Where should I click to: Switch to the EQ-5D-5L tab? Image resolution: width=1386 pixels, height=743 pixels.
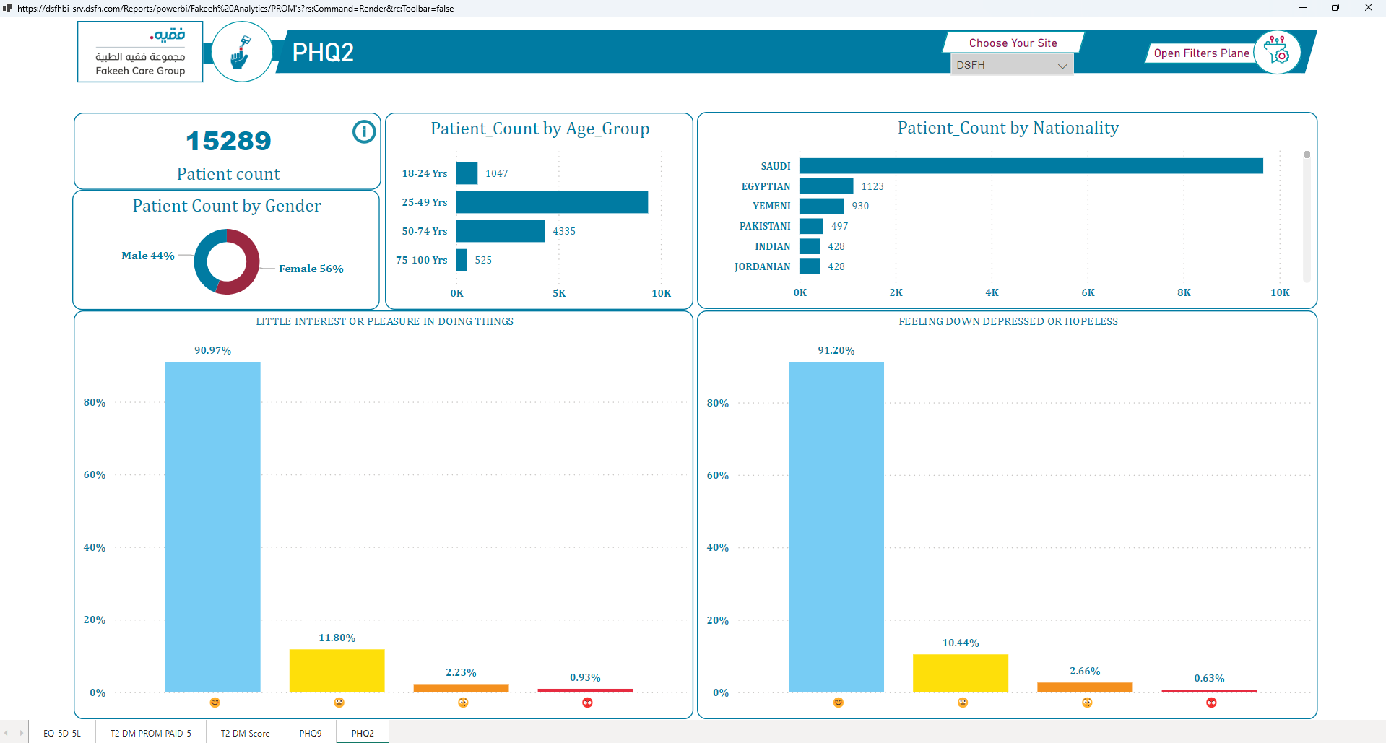[x=62, y=733]
